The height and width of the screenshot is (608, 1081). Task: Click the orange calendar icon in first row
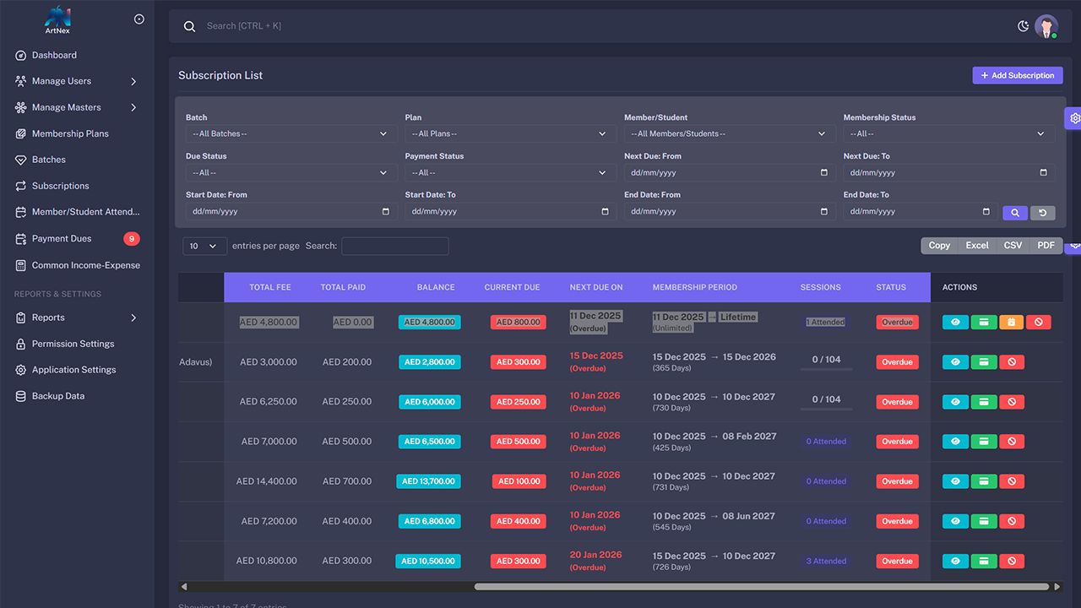coord(1011,322)
